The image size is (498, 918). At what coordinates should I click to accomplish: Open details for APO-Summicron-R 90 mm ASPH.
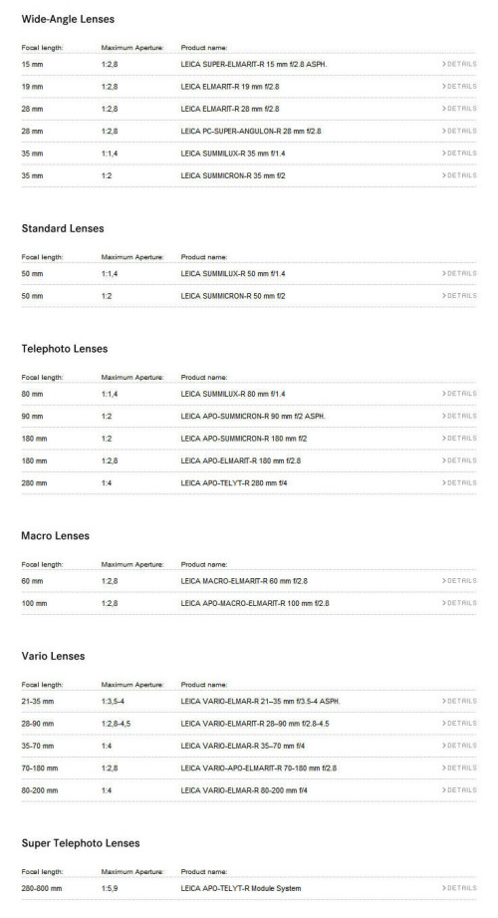(459, 417)
